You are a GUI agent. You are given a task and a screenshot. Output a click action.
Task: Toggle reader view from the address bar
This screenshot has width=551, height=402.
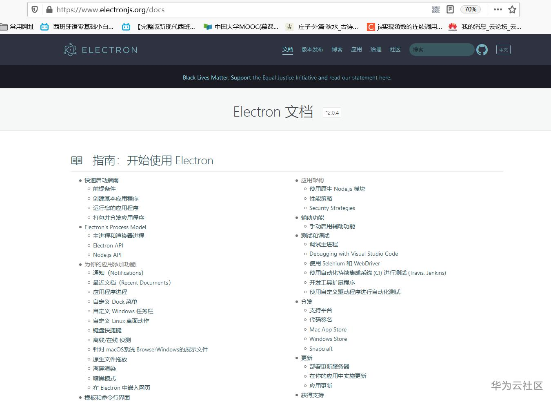tap(451, 9)
